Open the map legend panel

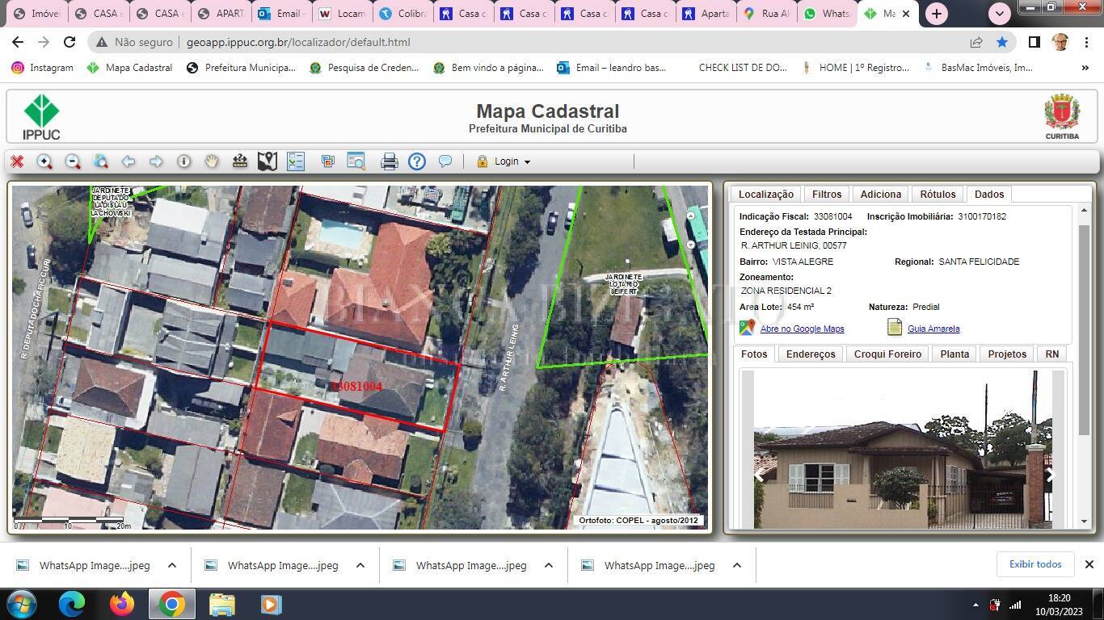295,161
